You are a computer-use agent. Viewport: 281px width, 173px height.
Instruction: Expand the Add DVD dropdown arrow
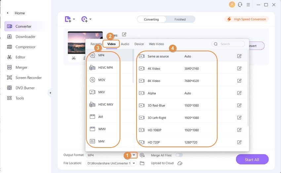[90, 19]
